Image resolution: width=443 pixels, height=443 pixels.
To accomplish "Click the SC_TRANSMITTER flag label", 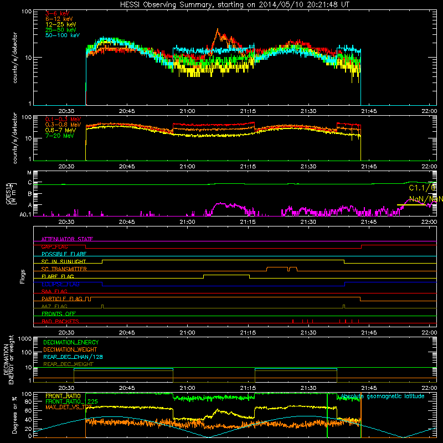I will [64, 269].
